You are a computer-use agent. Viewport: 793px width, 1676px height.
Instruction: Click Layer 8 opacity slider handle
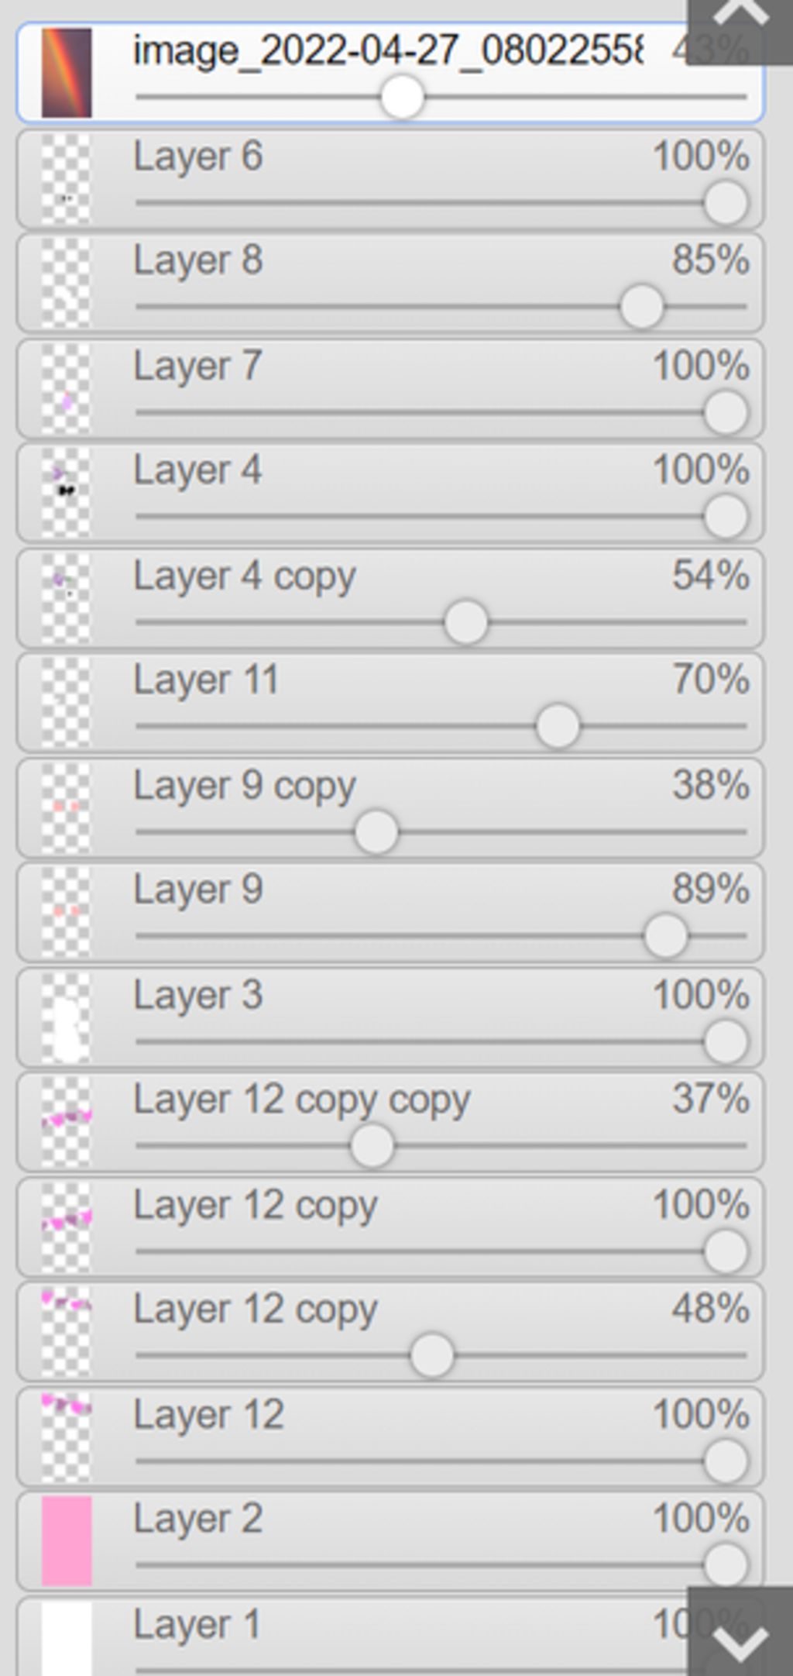pyautogui.click(x=642, y=307)
